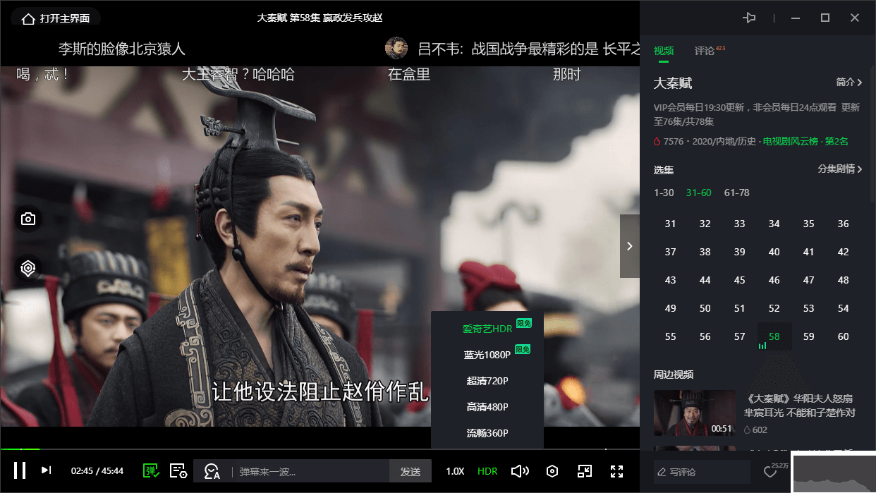Switch to mini window mode

click(585, 471)
